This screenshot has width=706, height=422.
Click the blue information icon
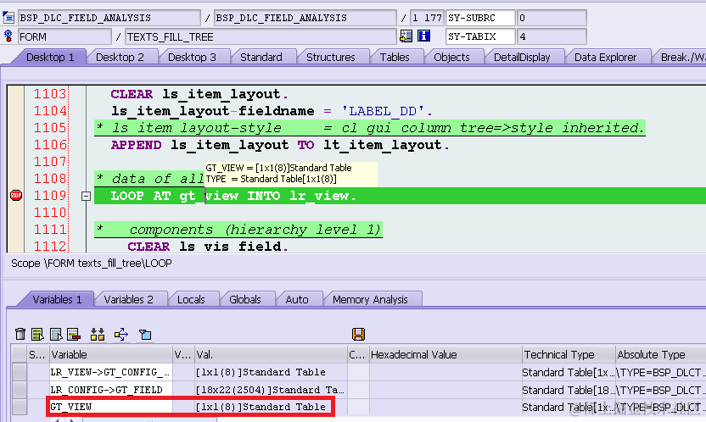pyautogui.click(x=423, y=36)
